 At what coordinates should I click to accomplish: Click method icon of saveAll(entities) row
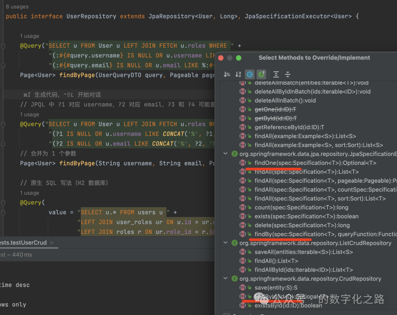click(243, 252)
